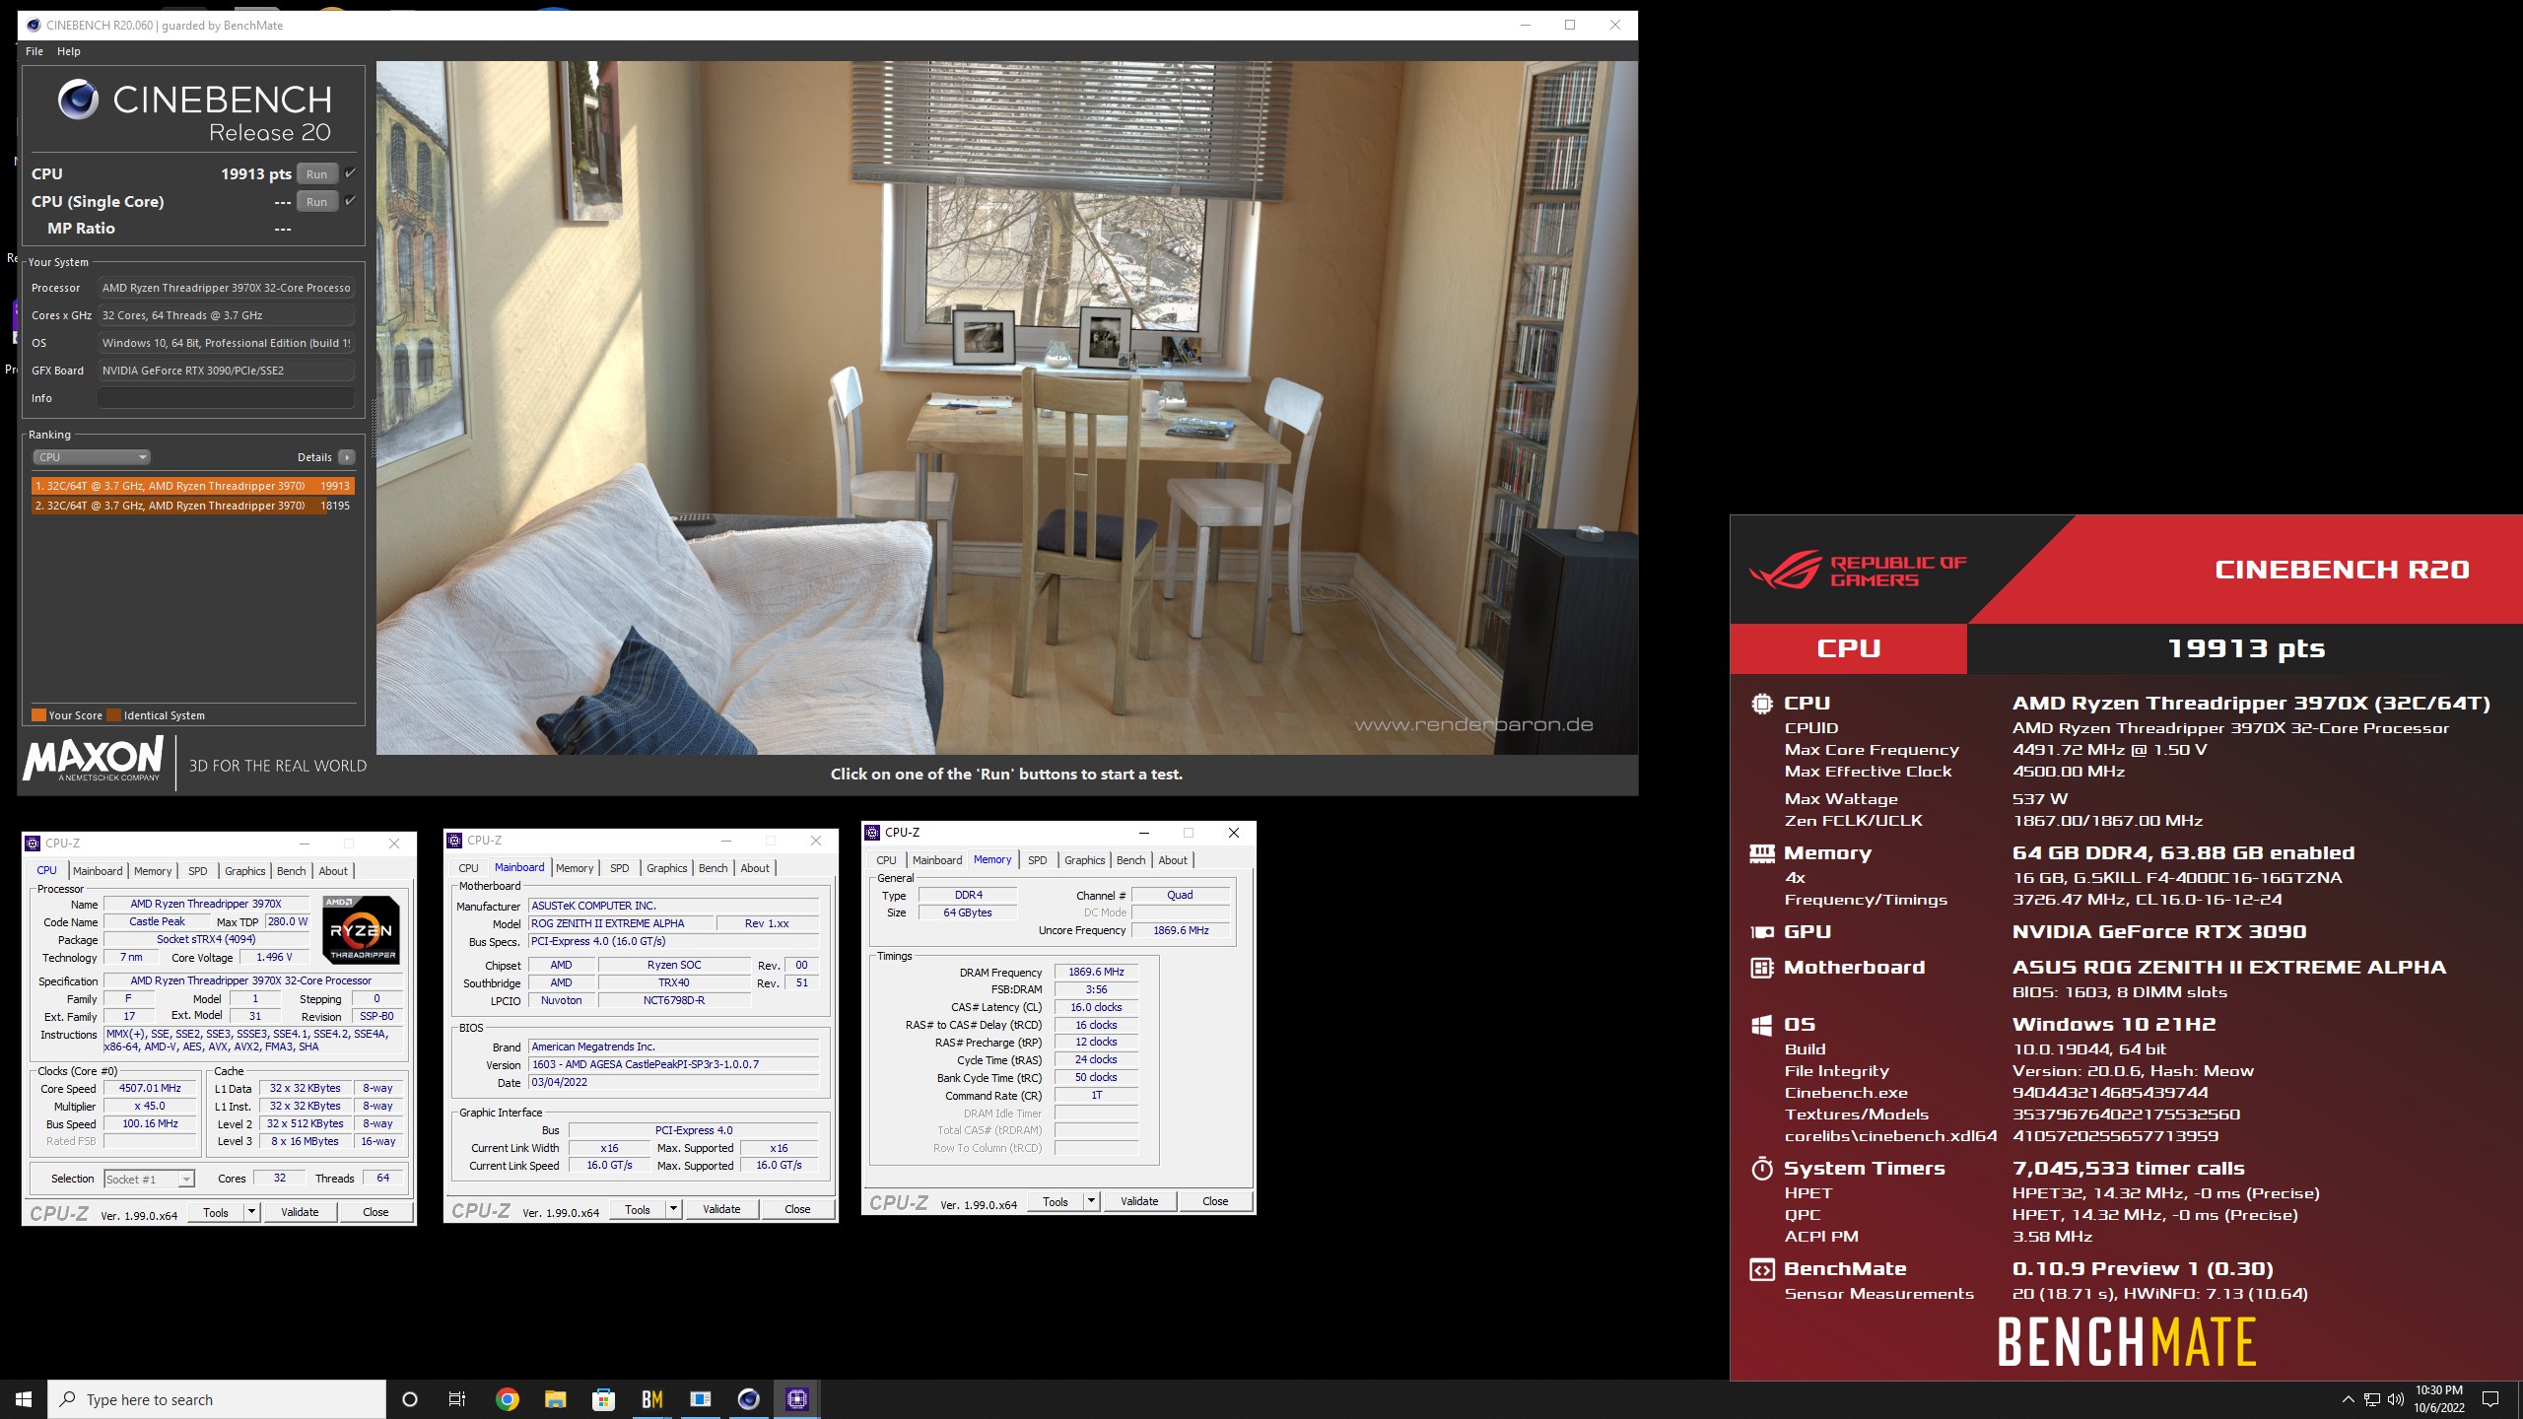2523x1419 pixels.
Task: Open BenchMate BM icon on taskbar
Action: pyautogui.click(x=651, y=1399)
